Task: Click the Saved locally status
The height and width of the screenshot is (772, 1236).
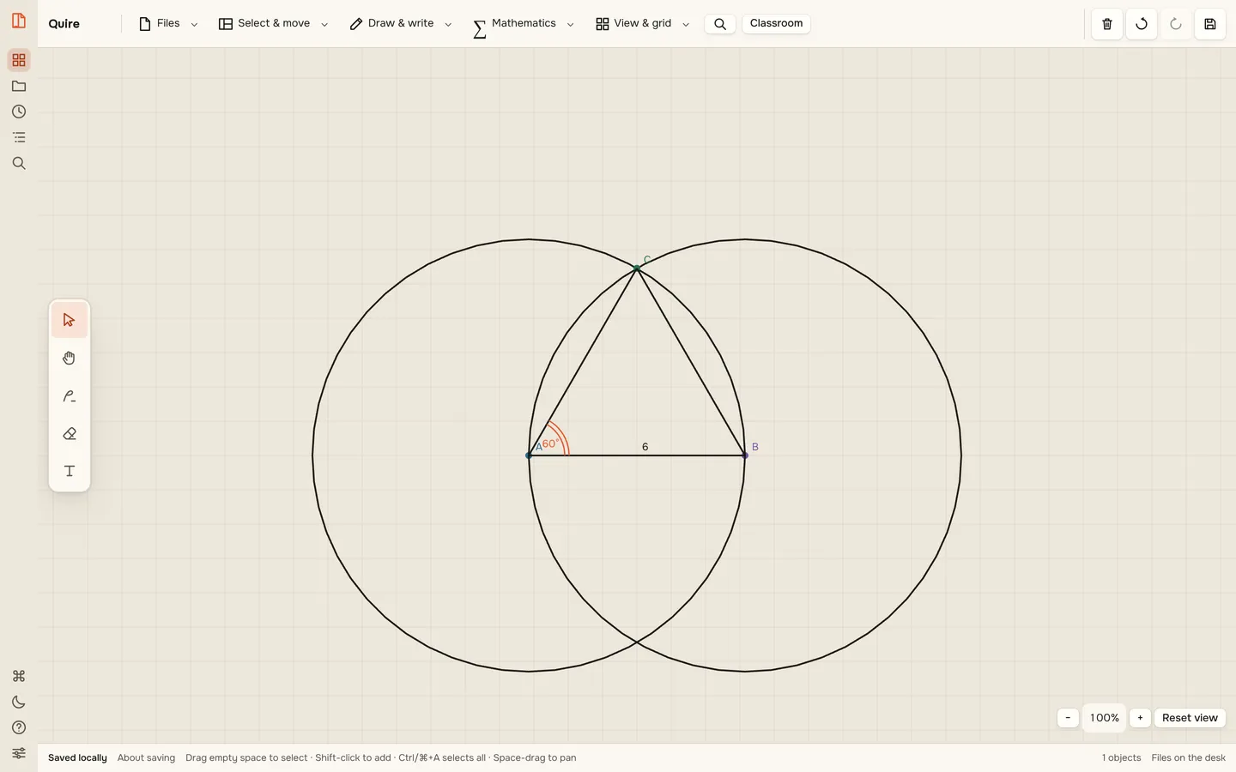Action: (x=77, y=758)
